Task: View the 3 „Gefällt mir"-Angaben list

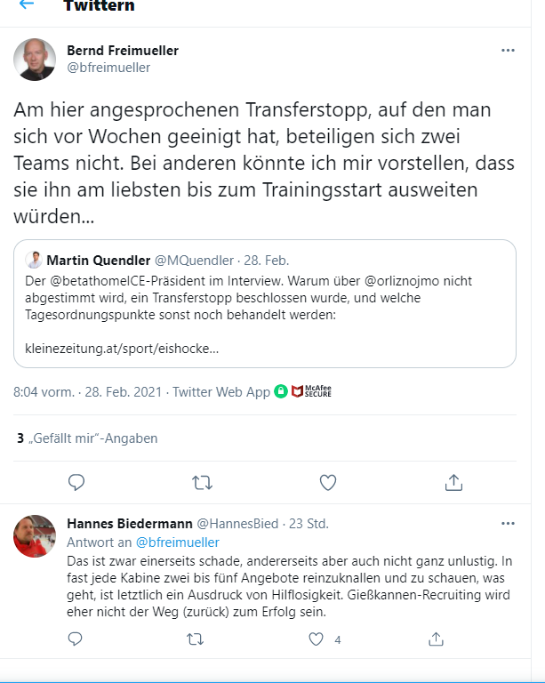Action: coord(86,438)
